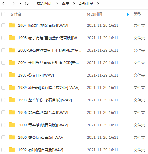Tick the select-all checkbox beside 文件名
148x154 pixels.
click(x=3, y=14)
